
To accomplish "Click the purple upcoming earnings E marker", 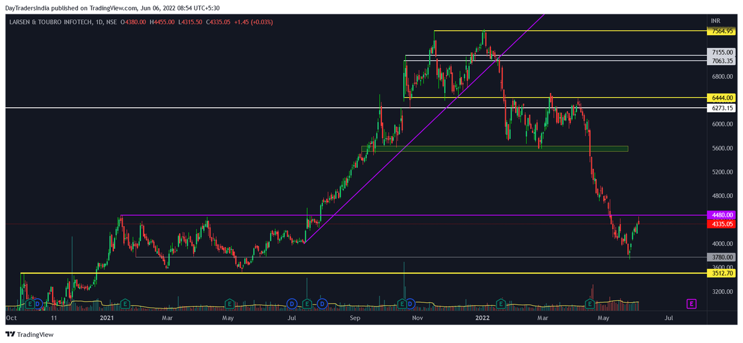I will coord(691,303).
